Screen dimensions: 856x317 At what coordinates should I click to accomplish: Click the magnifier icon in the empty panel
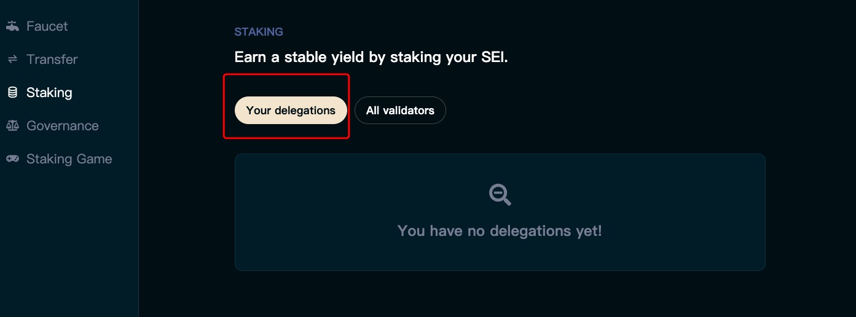click(500, 195)
